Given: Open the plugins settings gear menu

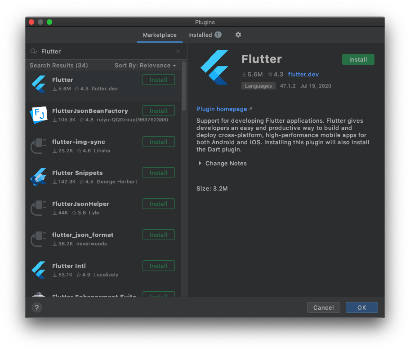Looking at the screenshot, I should [238, 35].
